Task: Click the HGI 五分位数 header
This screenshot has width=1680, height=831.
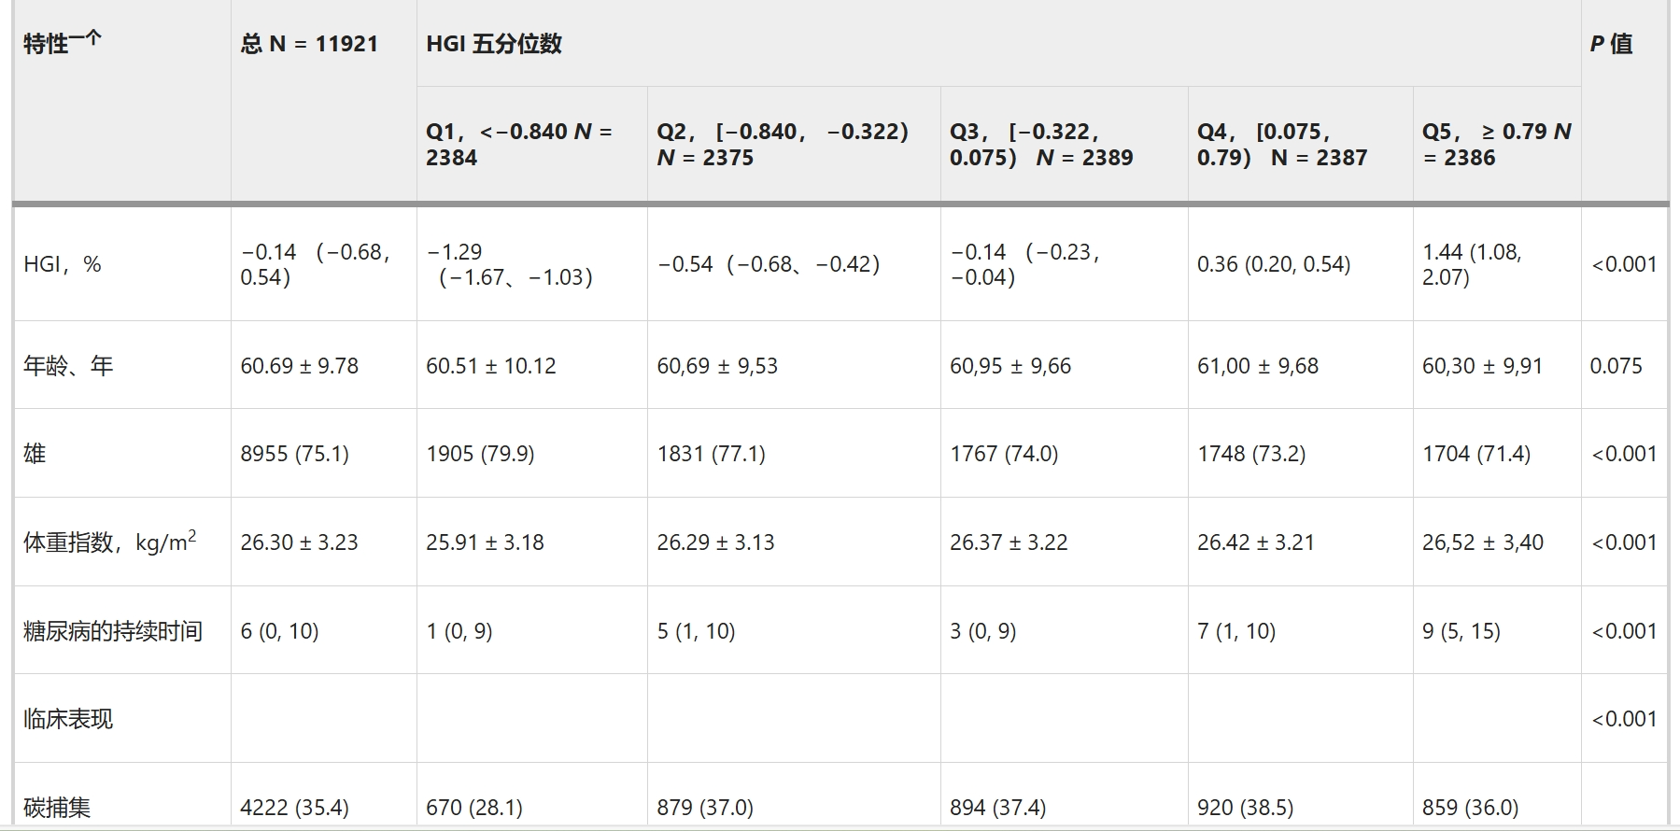Action: [494, 44]
